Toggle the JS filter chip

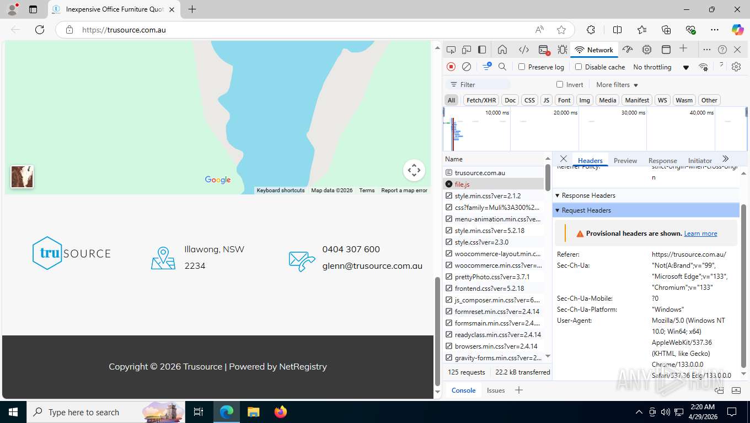tap(546, 100)
